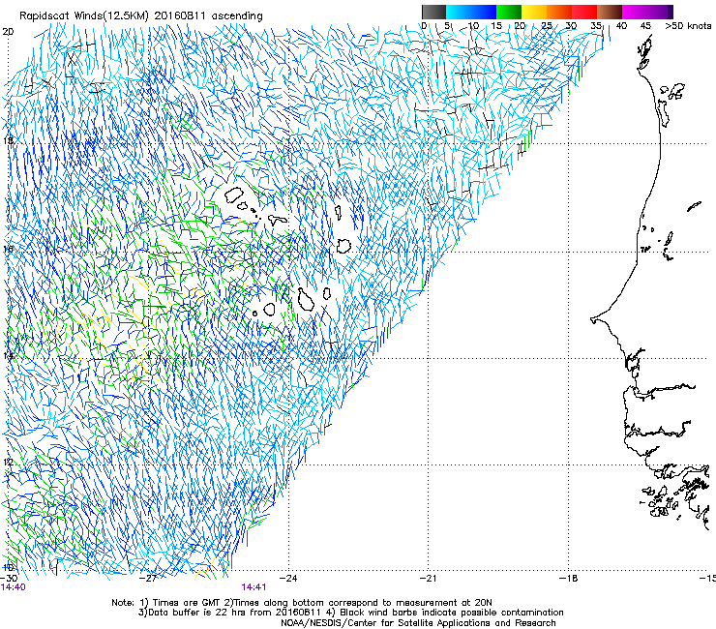The height and width of the screenshot is (629, 716).
Task: Click the '-27' longitude axis label
Action: pos(148,578)
